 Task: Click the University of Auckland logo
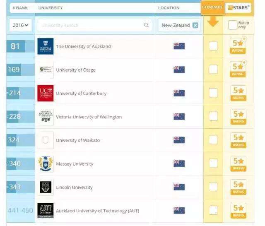coord(45,46)
